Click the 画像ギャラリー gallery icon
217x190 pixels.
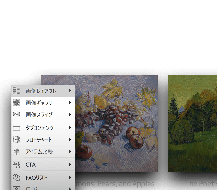click(x=16, y=103)
